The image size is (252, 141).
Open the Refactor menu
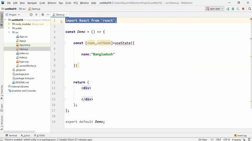(x=52, y=3)
